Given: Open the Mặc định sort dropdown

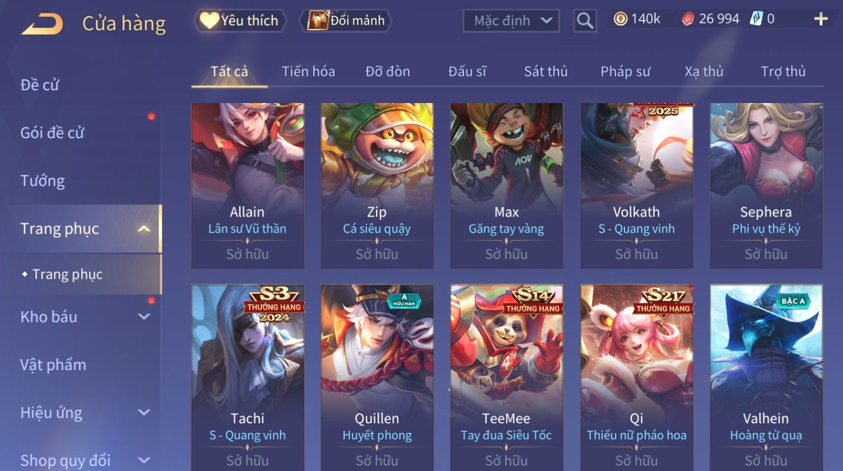Looking at the screenshot, I should point(511,21).
